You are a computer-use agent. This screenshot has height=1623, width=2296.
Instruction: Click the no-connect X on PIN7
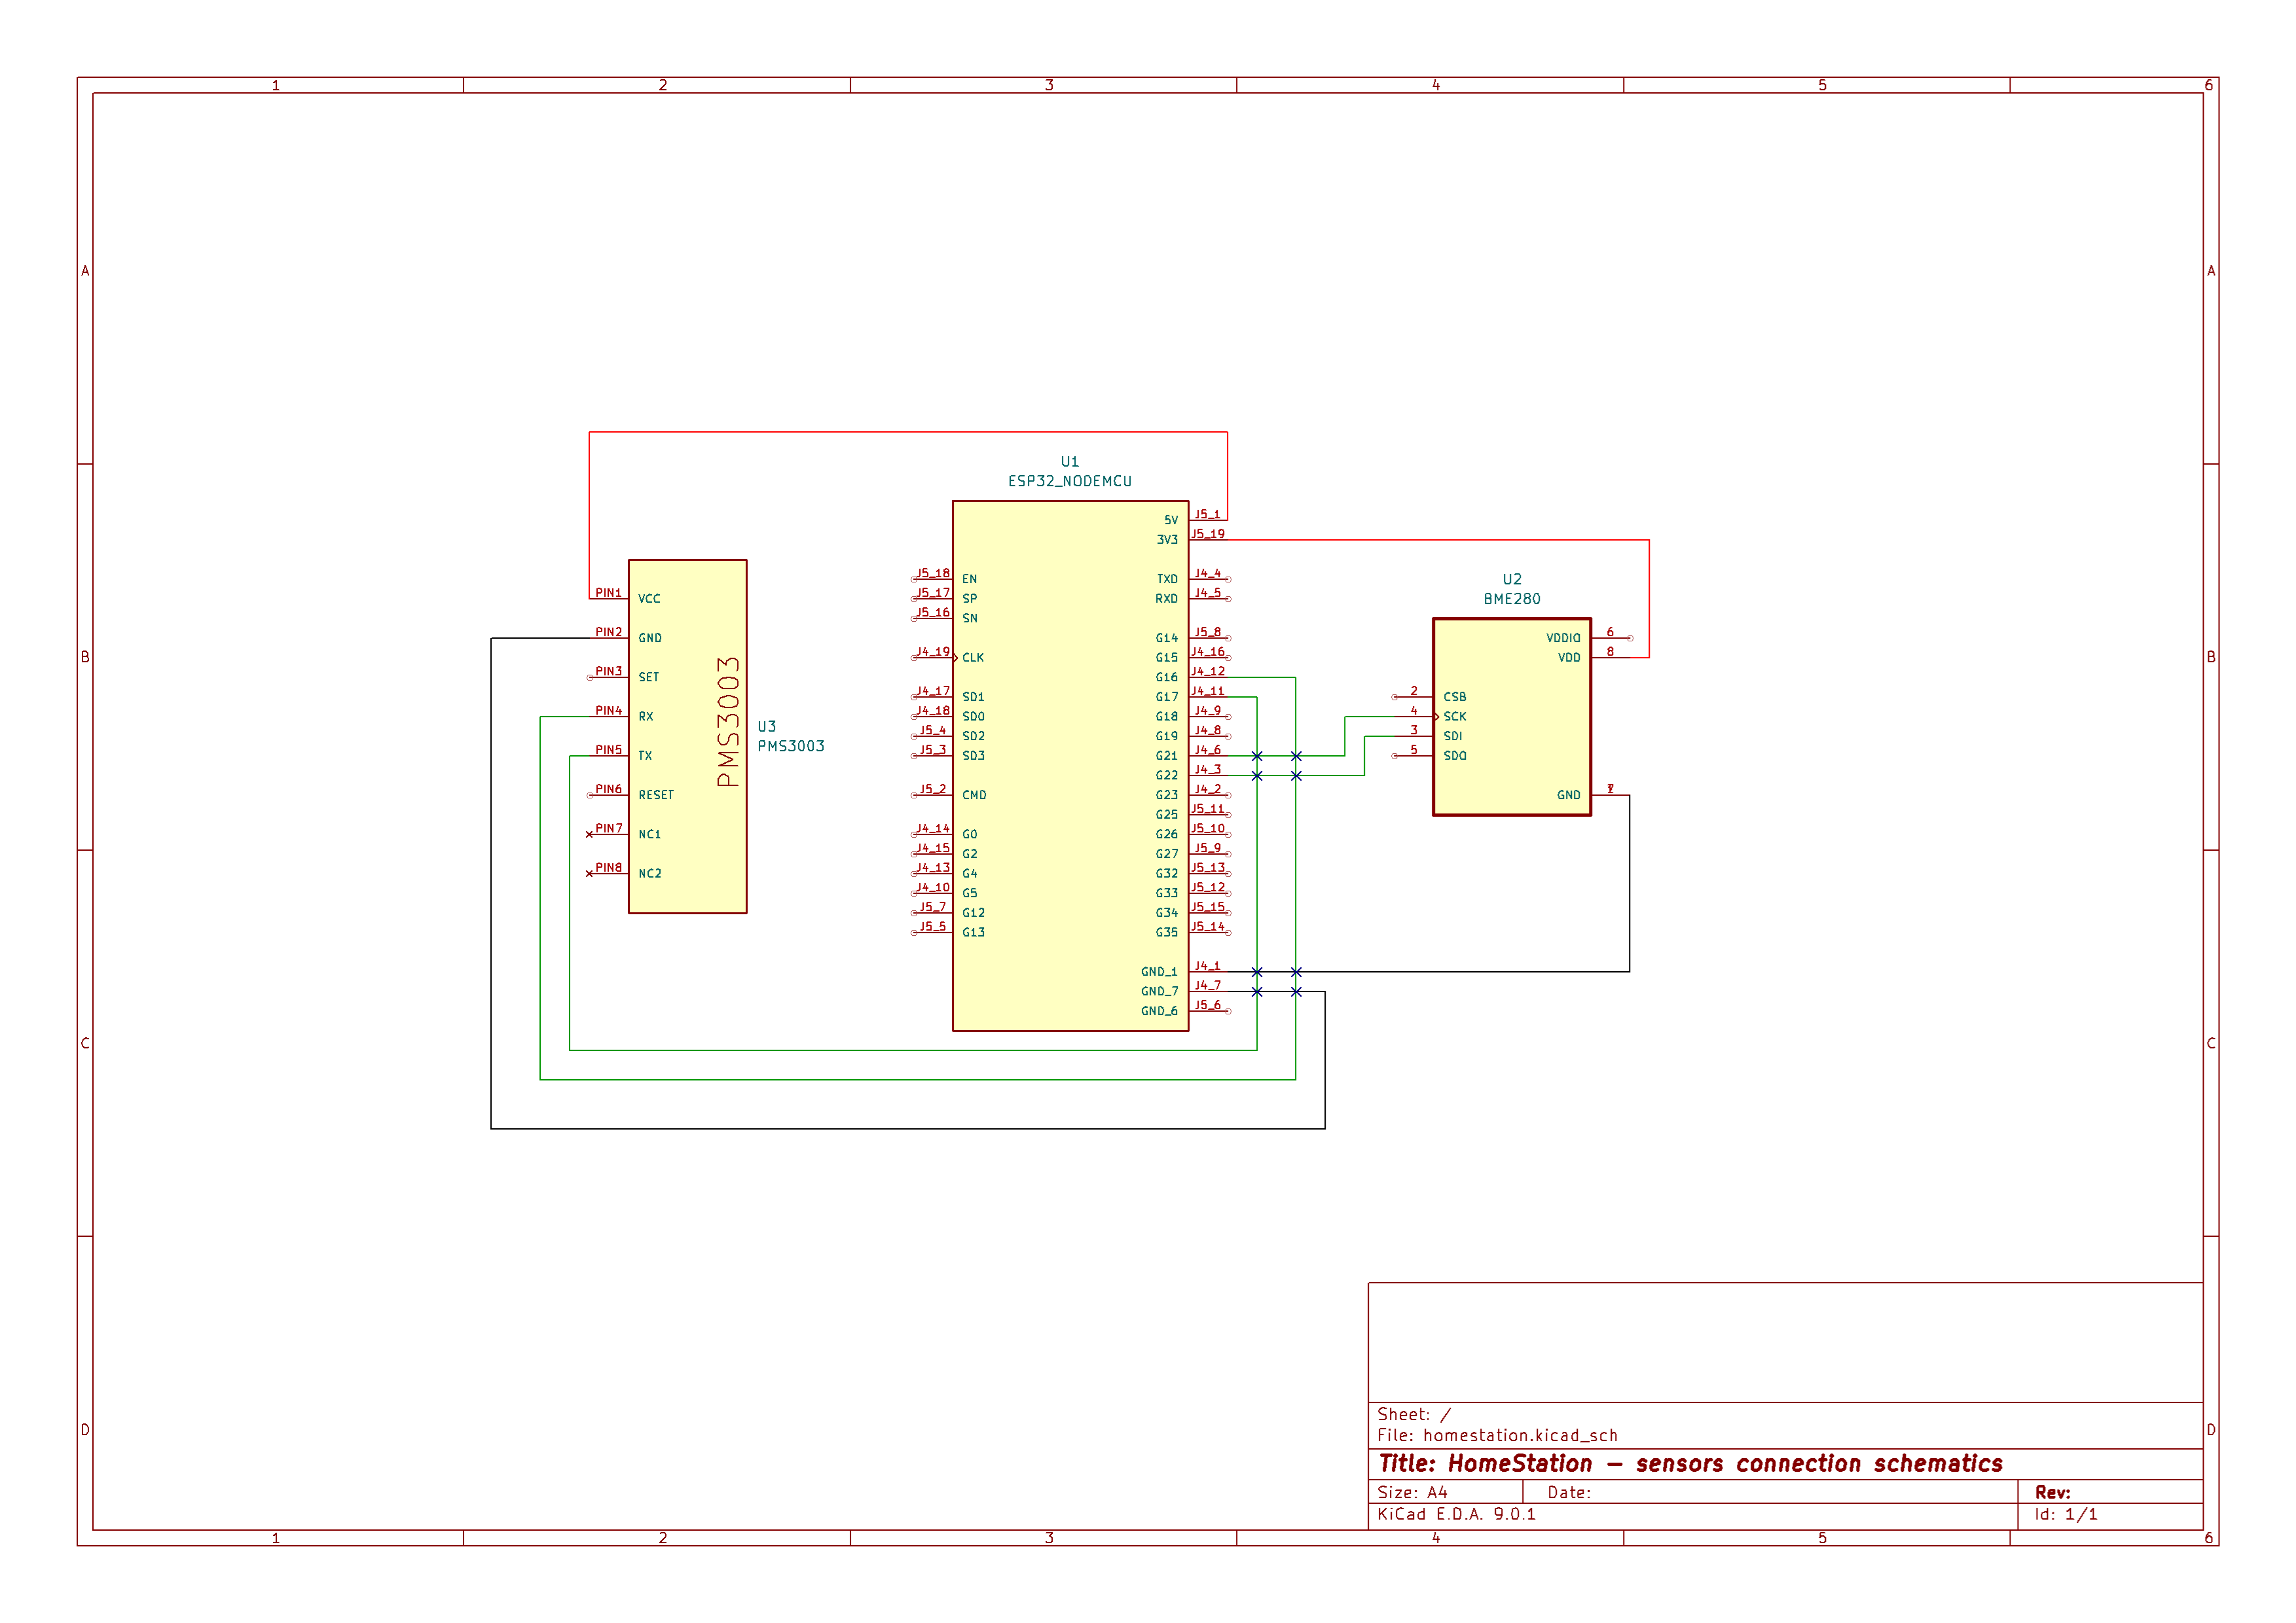[x=589, y=834]
